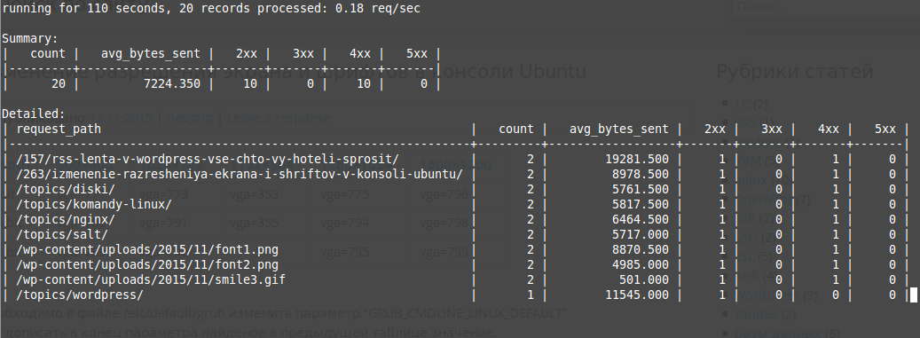Click the Summary table 'avg_bytes_sent' header
920x338 pixels.
tap(151, 54)
